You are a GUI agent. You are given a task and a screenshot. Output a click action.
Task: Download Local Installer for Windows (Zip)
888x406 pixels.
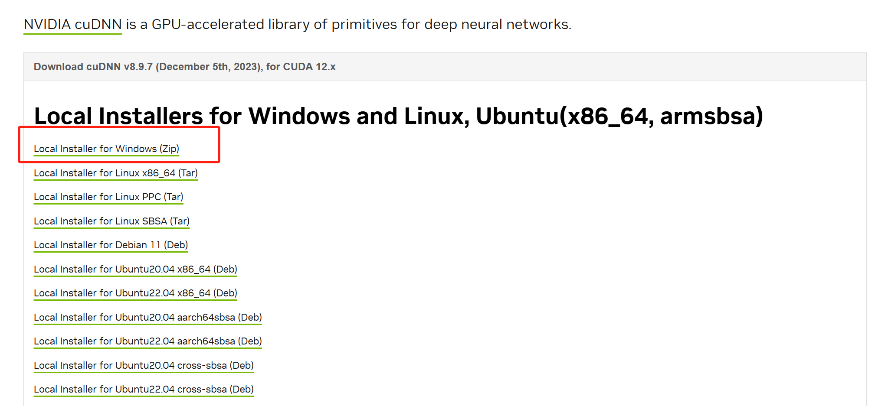pyautogui.click(x=106, y=149)
